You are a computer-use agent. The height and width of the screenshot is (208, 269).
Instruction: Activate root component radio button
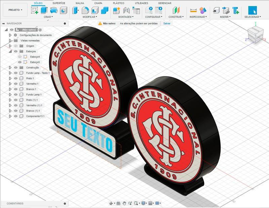pos(40,30)
